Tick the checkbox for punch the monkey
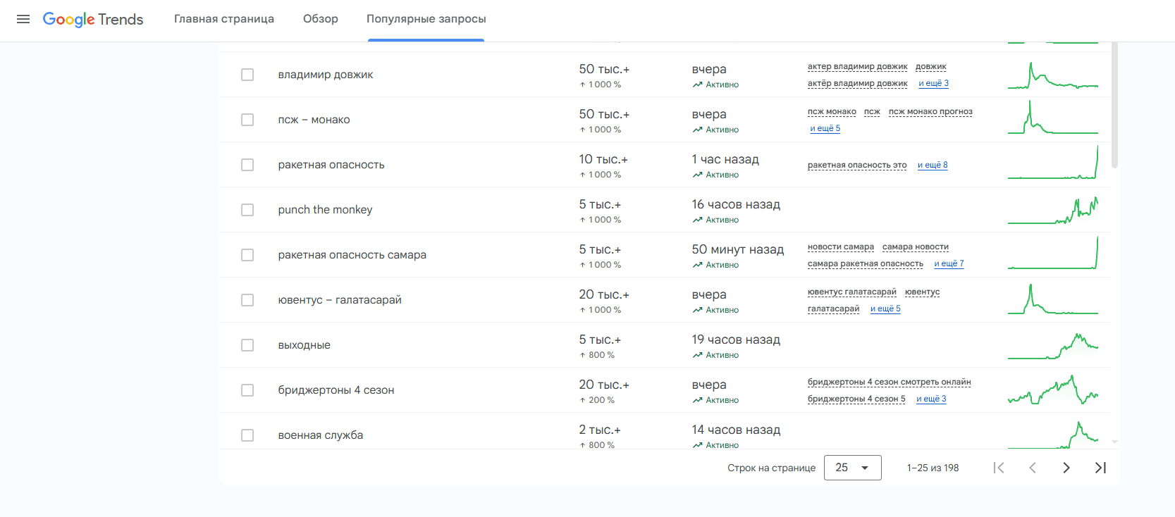Screen dimensions: 1175x517 click(x=247, y=210)
